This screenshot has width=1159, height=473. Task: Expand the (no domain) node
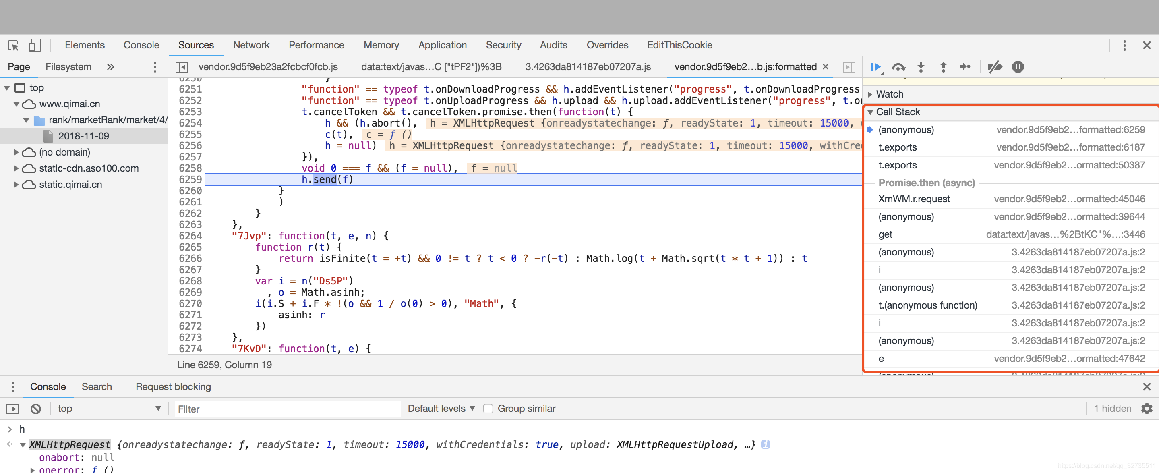(x=17, y=152)
